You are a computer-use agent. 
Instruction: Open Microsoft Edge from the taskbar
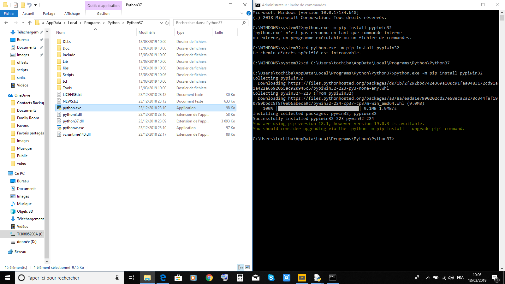tap(163, 278)
